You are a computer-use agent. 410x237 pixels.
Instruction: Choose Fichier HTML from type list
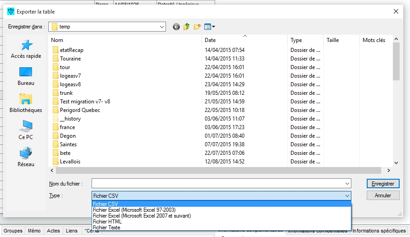coord(107,222)
